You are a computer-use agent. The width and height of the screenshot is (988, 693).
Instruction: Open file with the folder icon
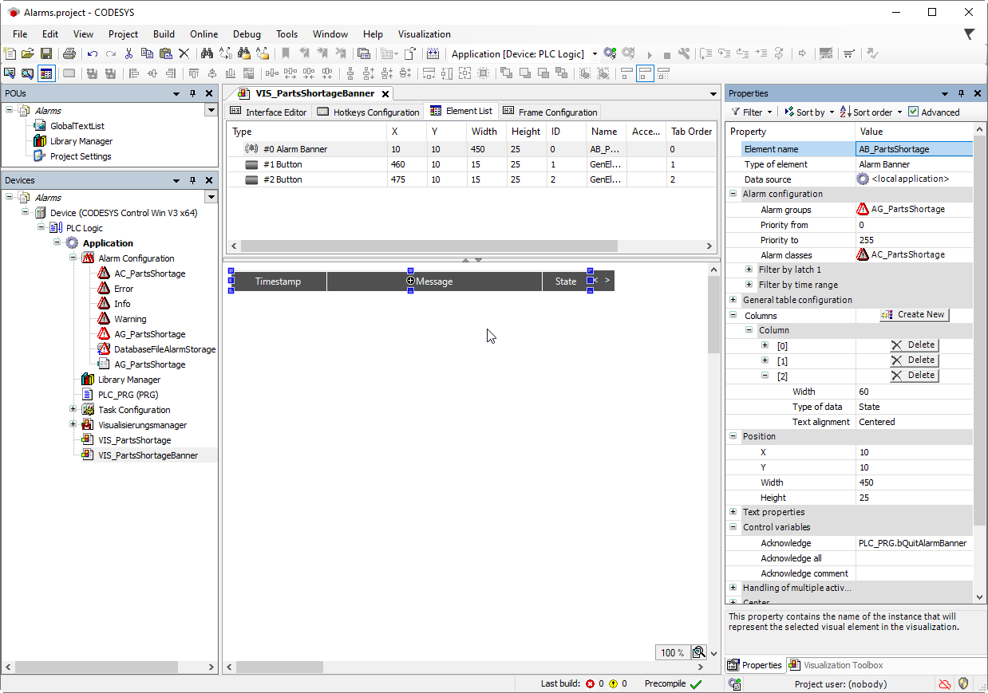click(28, 53)
